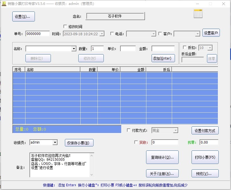Click the 设置客户 customer setup button

coord(211,33)
